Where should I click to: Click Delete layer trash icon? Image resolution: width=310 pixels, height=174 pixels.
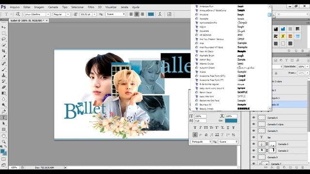[303, 167]
